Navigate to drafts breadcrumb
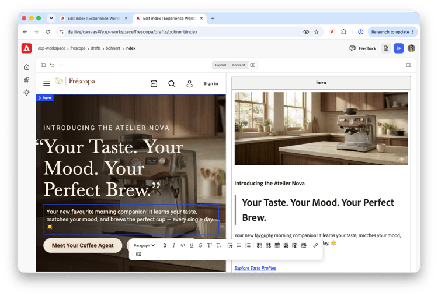 [x=96, y=48]
